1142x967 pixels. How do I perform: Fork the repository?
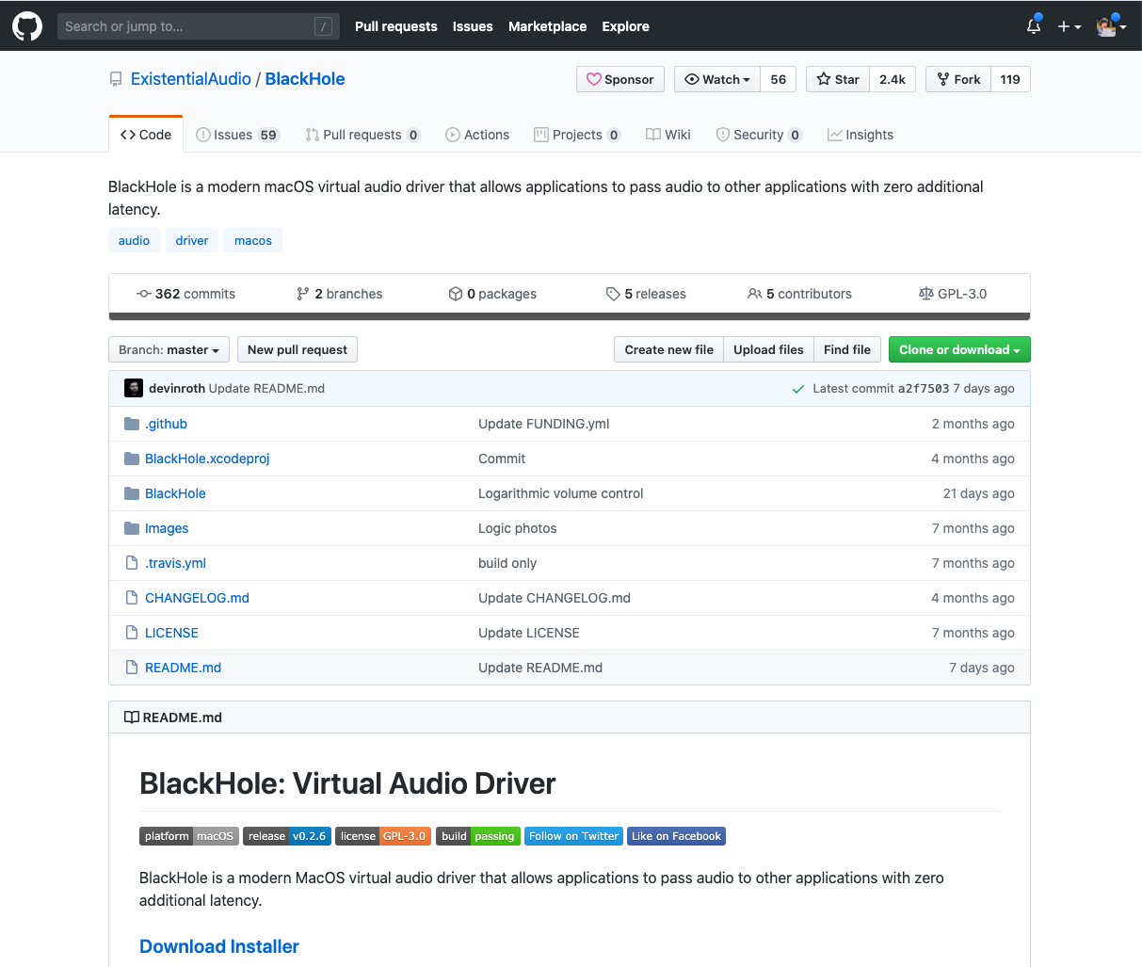tap(958, 79)
